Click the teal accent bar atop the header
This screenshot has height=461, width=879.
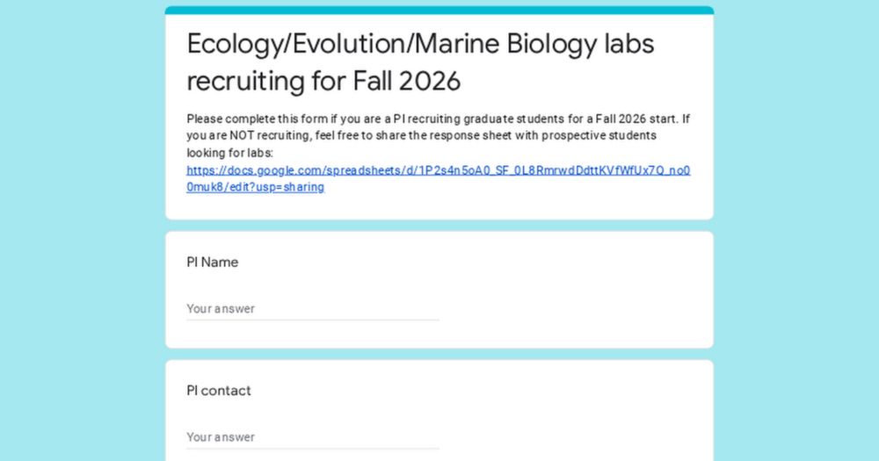tap(439, 10)
